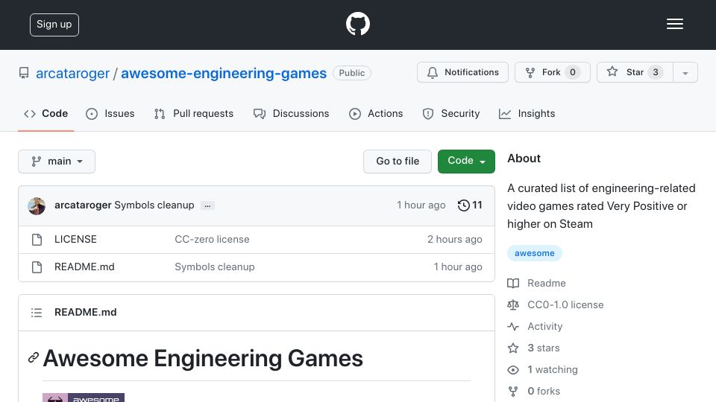Image resolution: width=716 pixels, height=402 pixels.
Task: Open the Insights tab
Action: [x=527, y=113]
